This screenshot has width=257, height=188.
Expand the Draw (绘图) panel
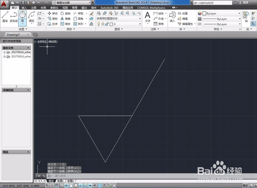click(23, 29)
